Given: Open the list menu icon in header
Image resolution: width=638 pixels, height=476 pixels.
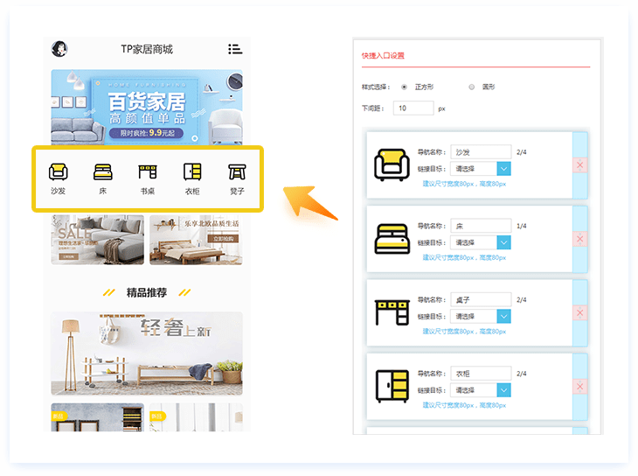Looking at the screenshot, I should tap(235, 49).
